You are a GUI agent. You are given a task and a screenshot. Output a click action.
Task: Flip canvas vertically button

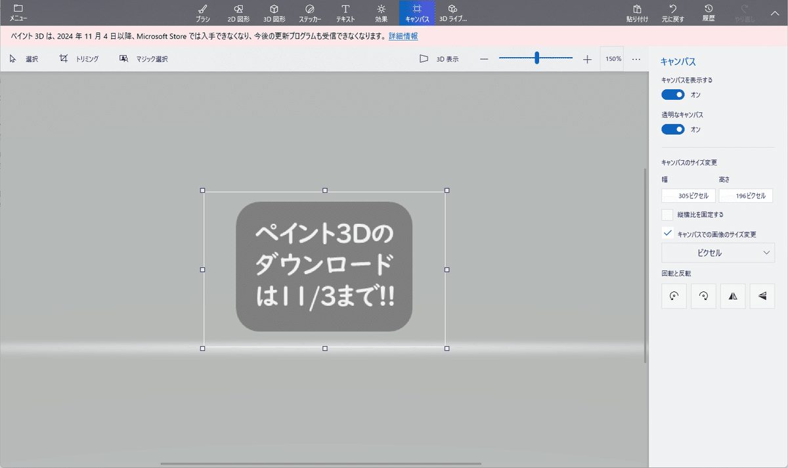762,296
